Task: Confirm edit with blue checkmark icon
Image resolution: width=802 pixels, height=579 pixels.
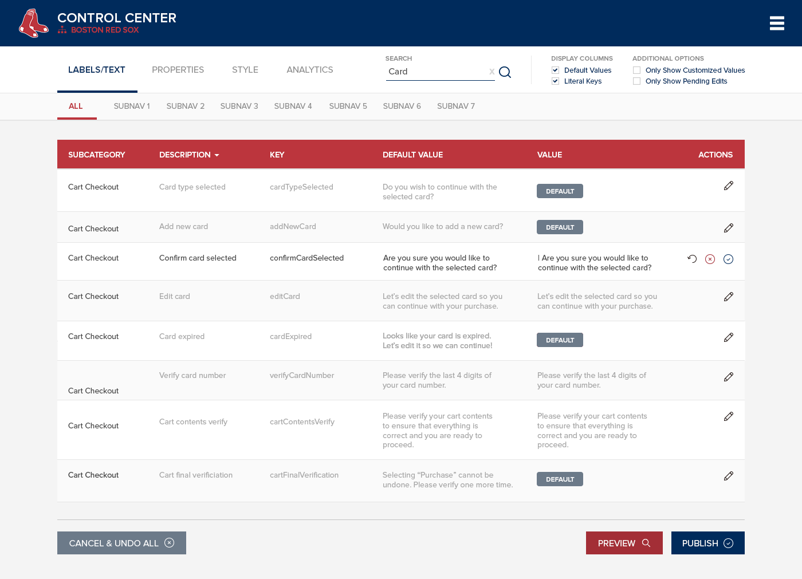Action: click(x=729, y=259)
